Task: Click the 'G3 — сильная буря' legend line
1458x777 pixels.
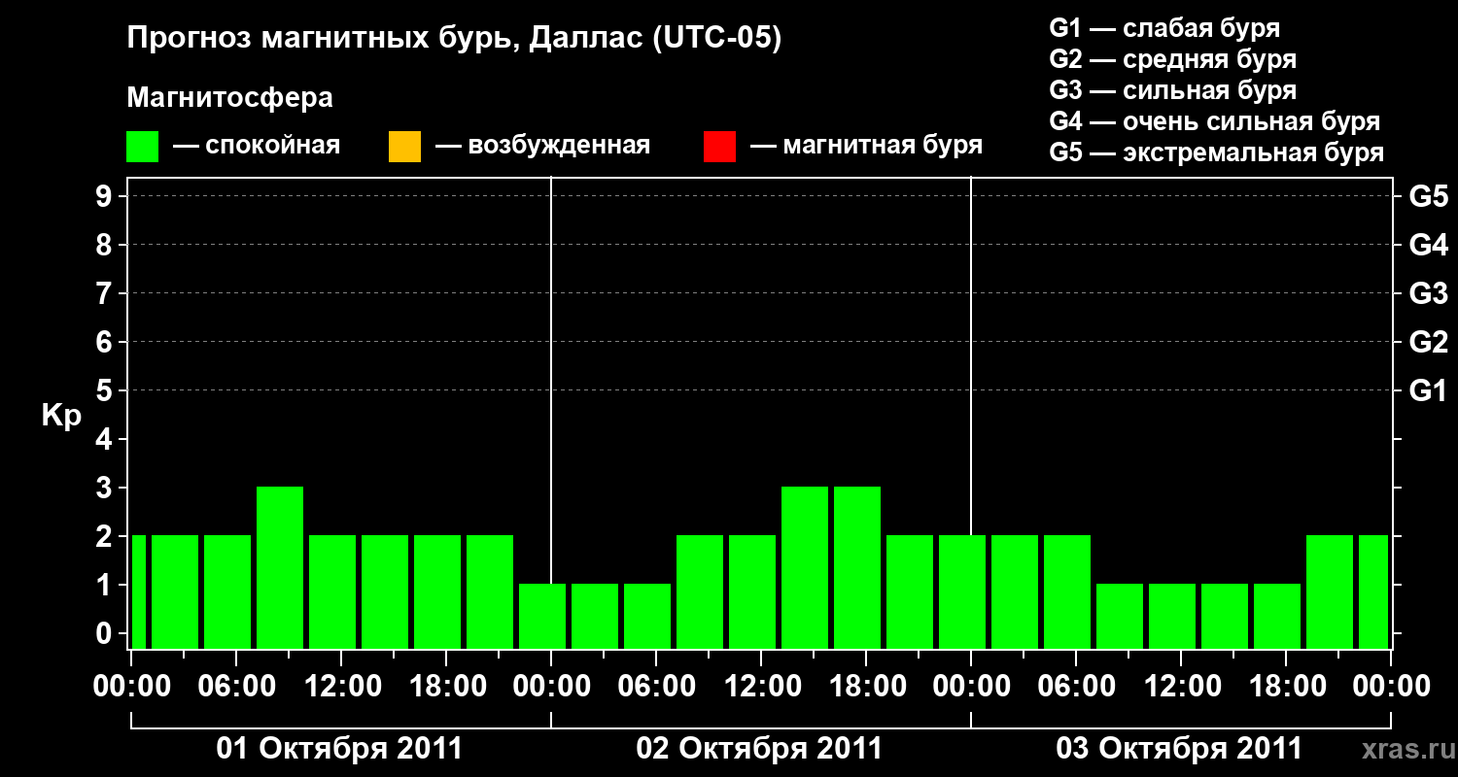Action: [x=1172, y=90]
